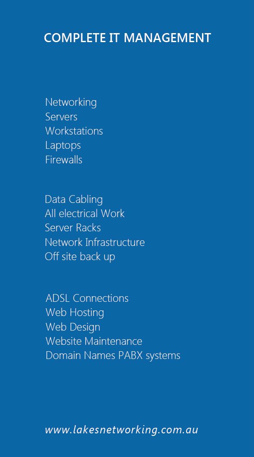
Task: Select the Firewalls list entry
Action: coord(64,159)
